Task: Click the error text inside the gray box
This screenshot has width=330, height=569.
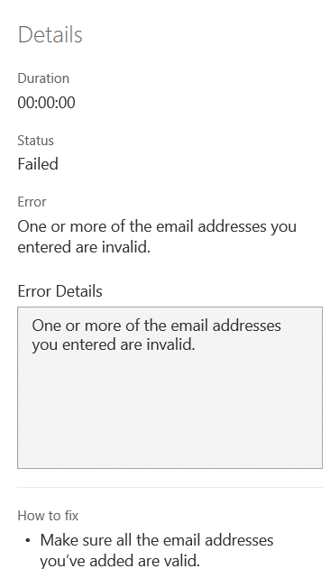Action: [157, 335]
